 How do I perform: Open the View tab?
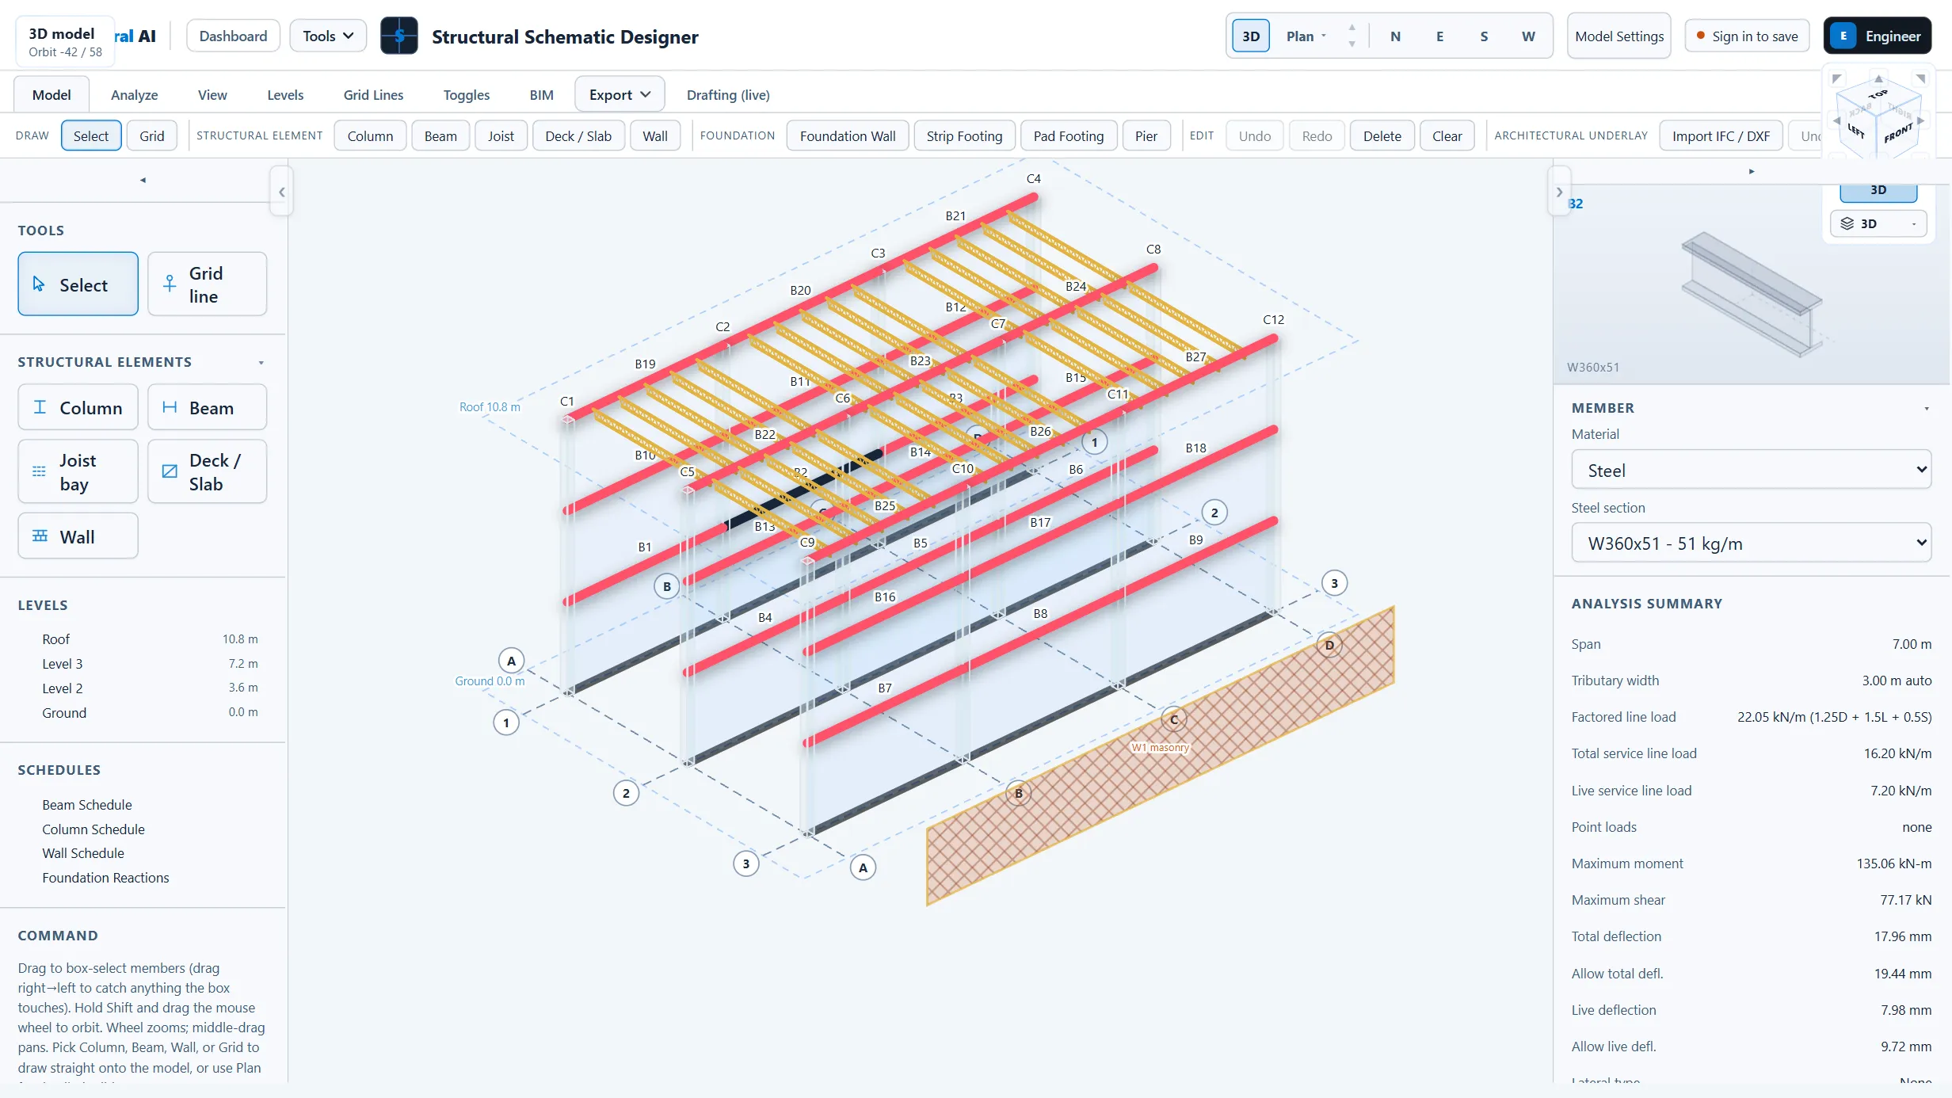click(x=212, y=94)
